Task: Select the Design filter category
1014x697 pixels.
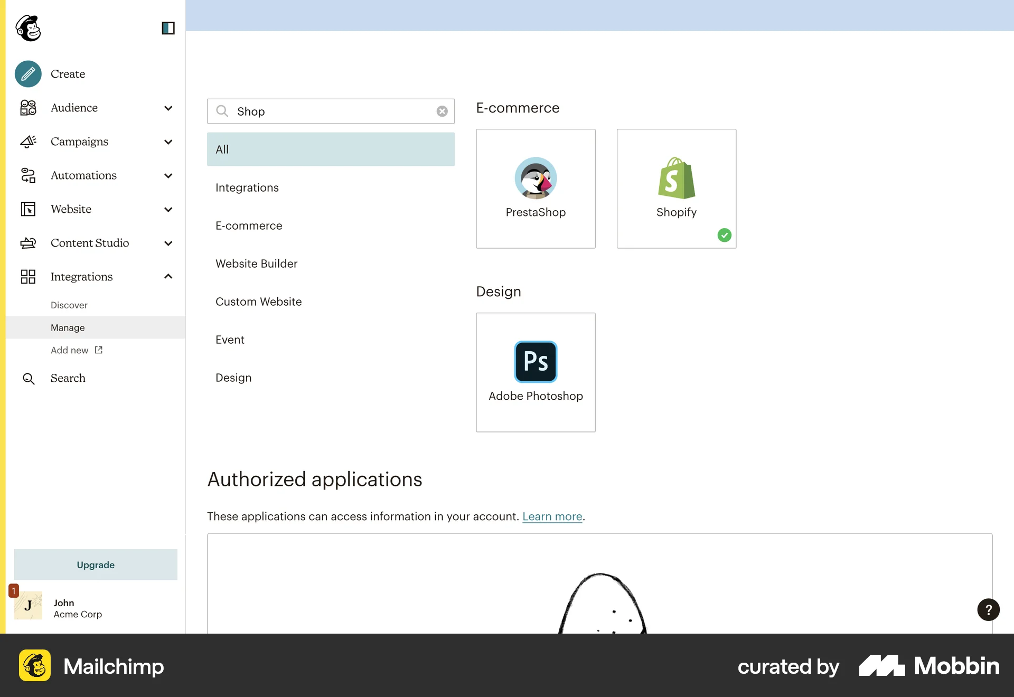Action: [233, 378]
